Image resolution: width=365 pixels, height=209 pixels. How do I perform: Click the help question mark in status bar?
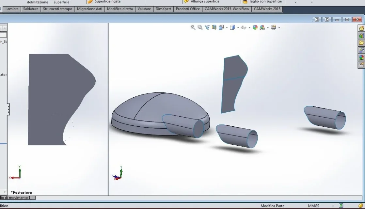[341, 205]
